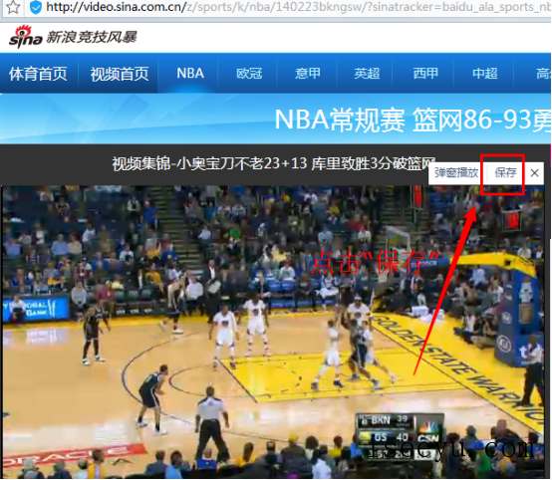Go to the 西甲 section

[x=425, y=74]
